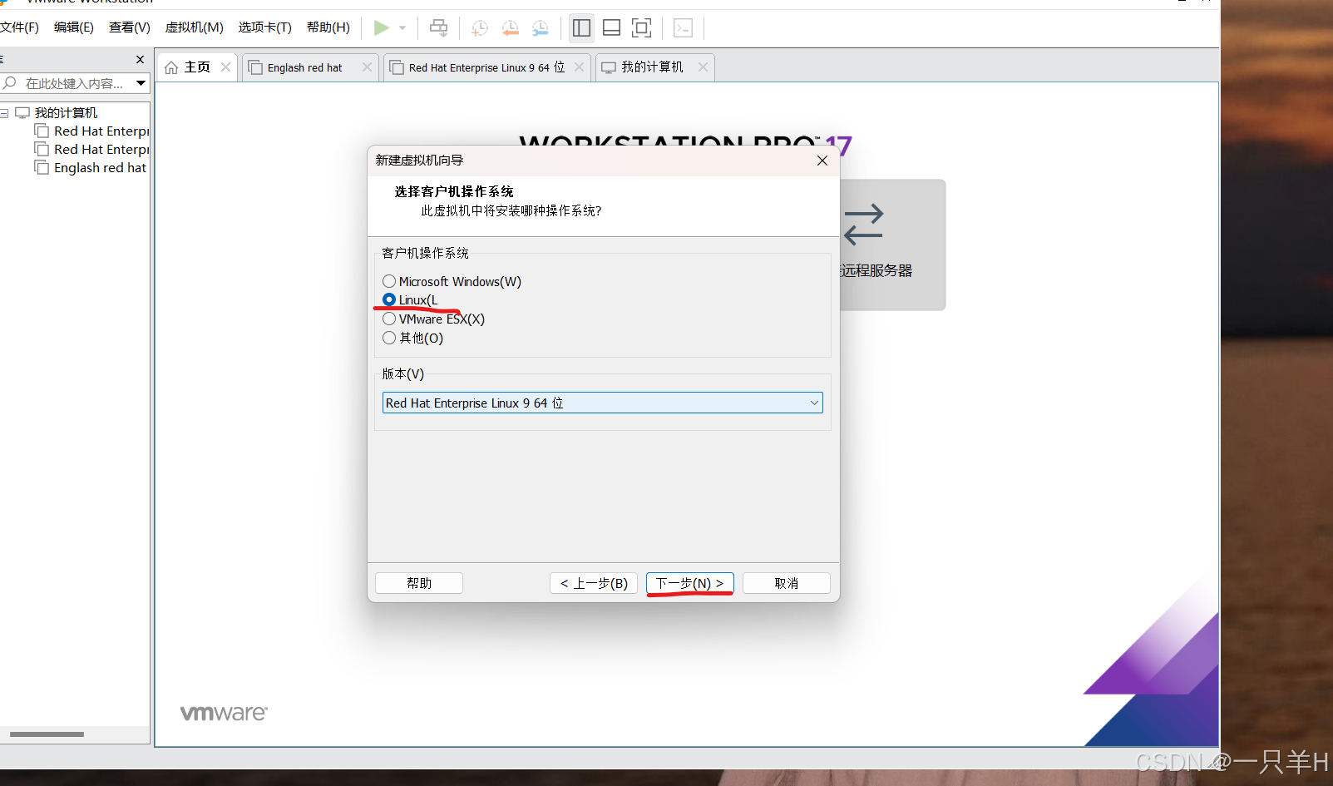The width and height of the screenshot is (1333, 786).
Task: Open the snapshot manager icon
Action: pyautogui.click(x=541, y=28)
